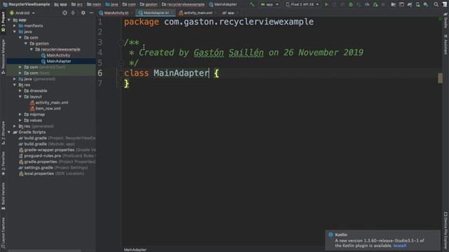Run the app with green play button
The image size is (449, 252).
(326, 4)
